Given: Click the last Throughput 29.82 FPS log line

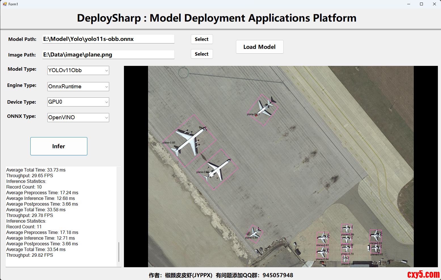Looking at the screenshot, I should coord(30,255).
